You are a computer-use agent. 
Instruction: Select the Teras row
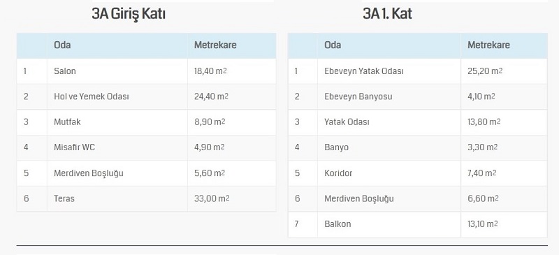146,198
